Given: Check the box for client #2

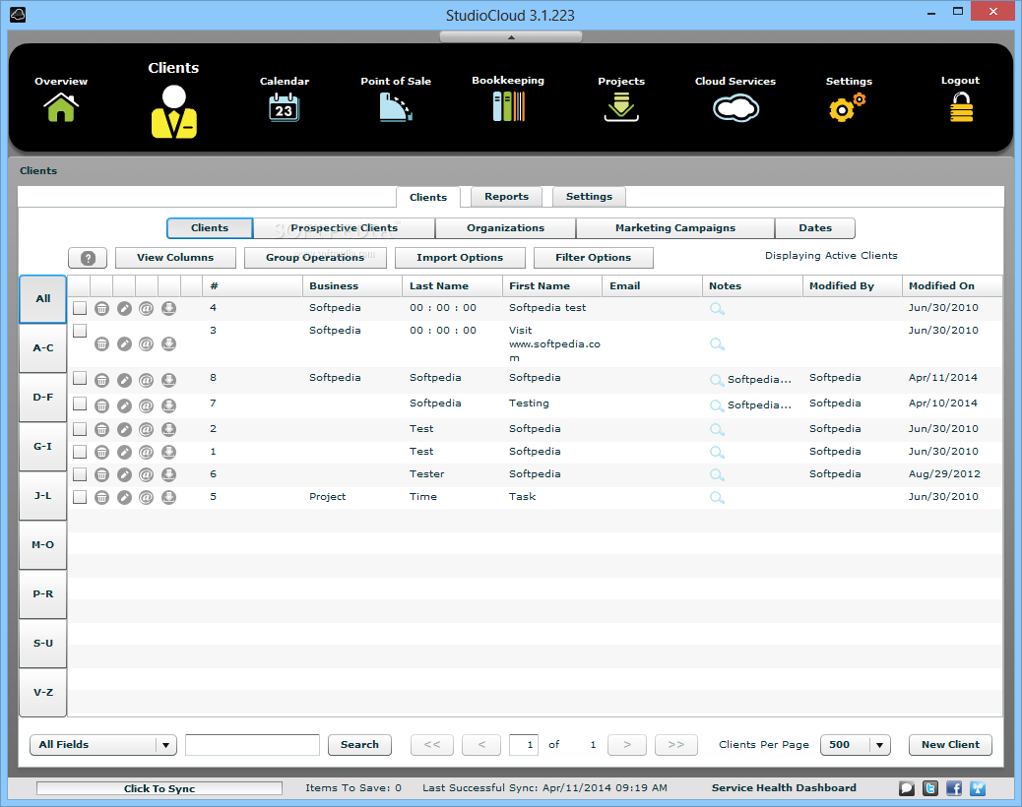Looking at the screenshot, I should [80, 428].
